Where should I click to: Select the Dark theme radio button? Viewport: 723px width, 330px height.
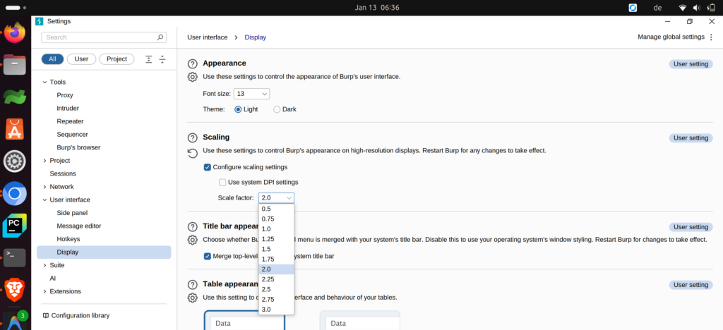tap(277, 109)
